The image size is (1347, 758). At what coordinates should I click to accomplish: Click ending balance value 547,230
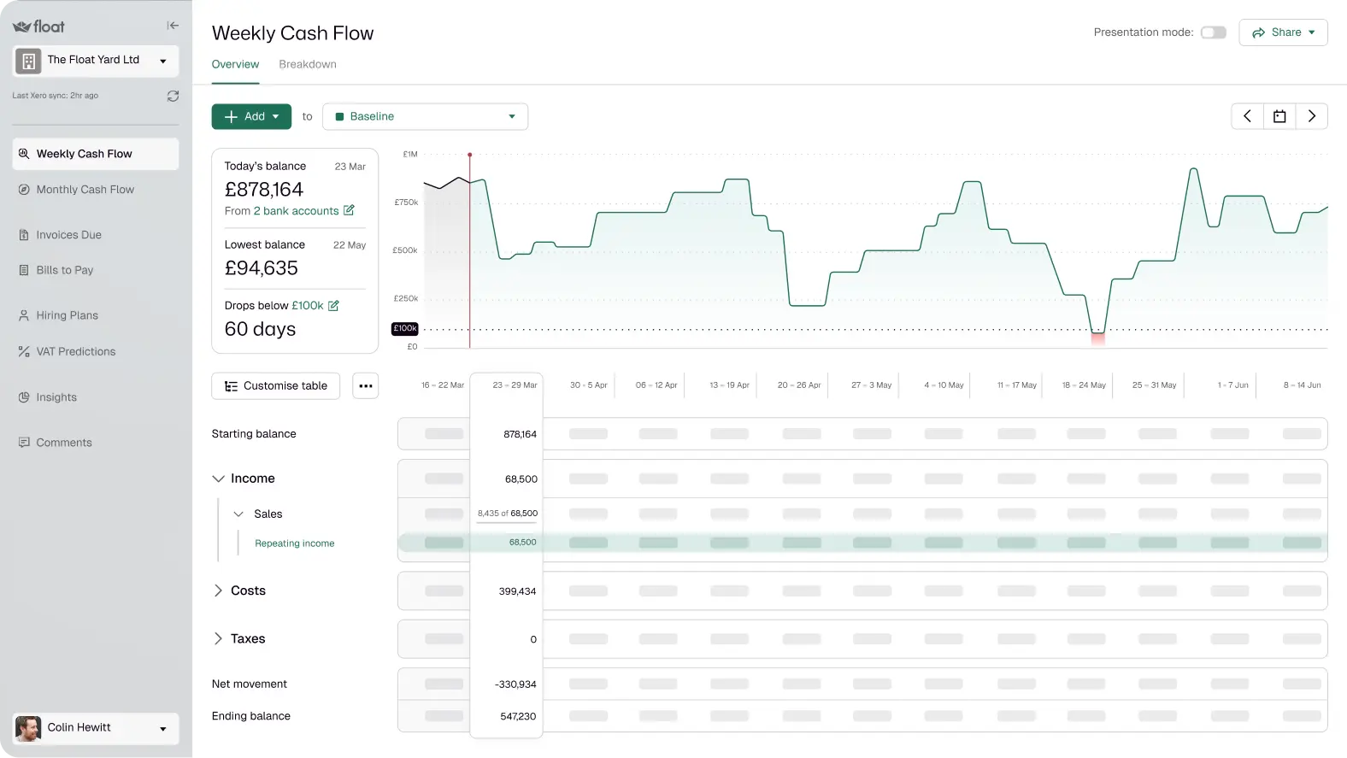pyautogui.click(x=518, y=716)
